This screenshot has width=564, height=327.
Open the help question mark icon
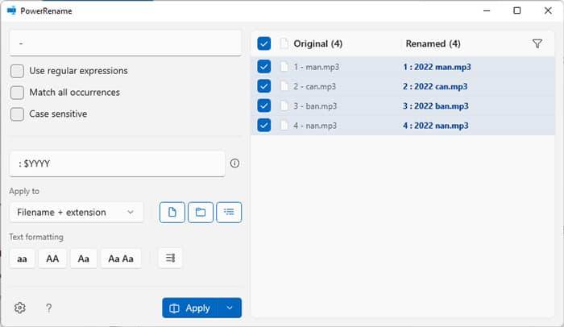coord(48,308)
